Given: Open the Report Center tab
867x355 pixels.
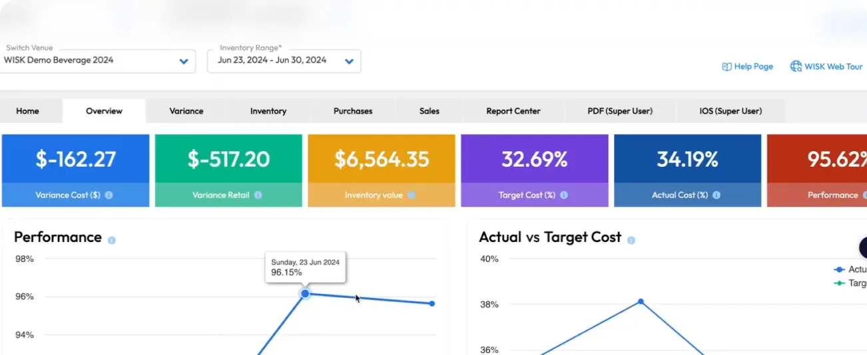Looking at the screenshot, I should (513, 111).
